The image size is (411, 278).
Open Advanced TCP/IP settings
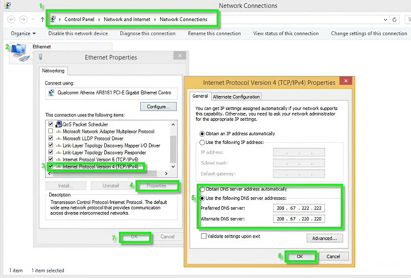tap(324, 238)
